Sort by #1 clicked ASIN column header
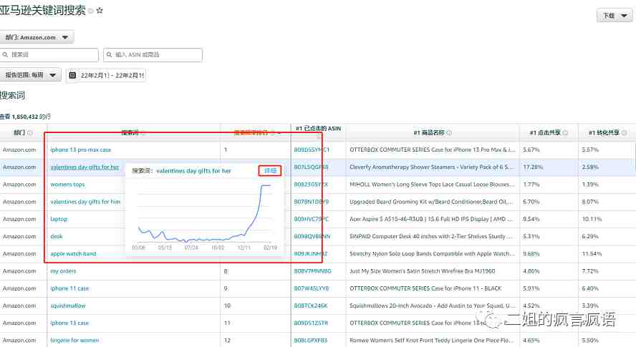This screenshot has height=347, width=636. [x=318, y=129]
